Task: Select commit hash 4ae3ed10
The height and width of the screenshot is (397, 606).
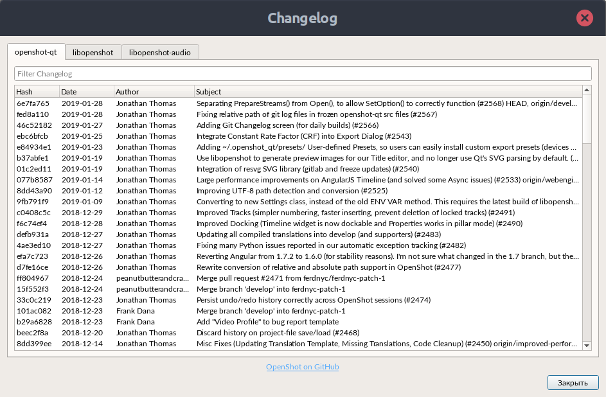Action: pyautogui.click(x=33, y=245)
